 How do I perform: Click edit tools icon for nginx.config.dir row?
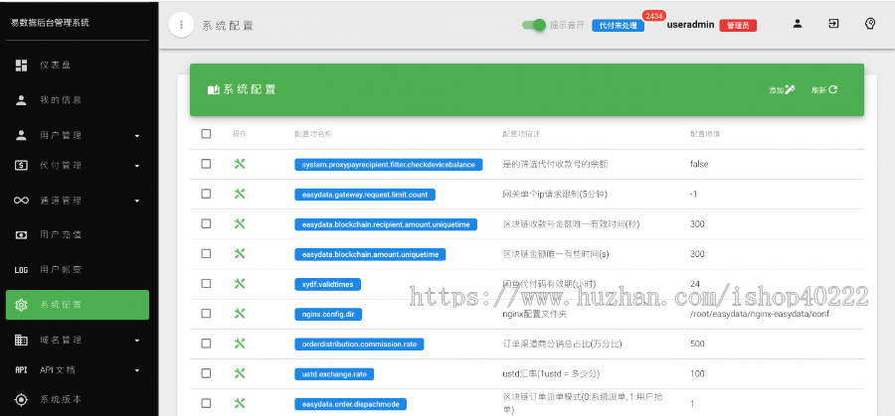coord(240,313)
